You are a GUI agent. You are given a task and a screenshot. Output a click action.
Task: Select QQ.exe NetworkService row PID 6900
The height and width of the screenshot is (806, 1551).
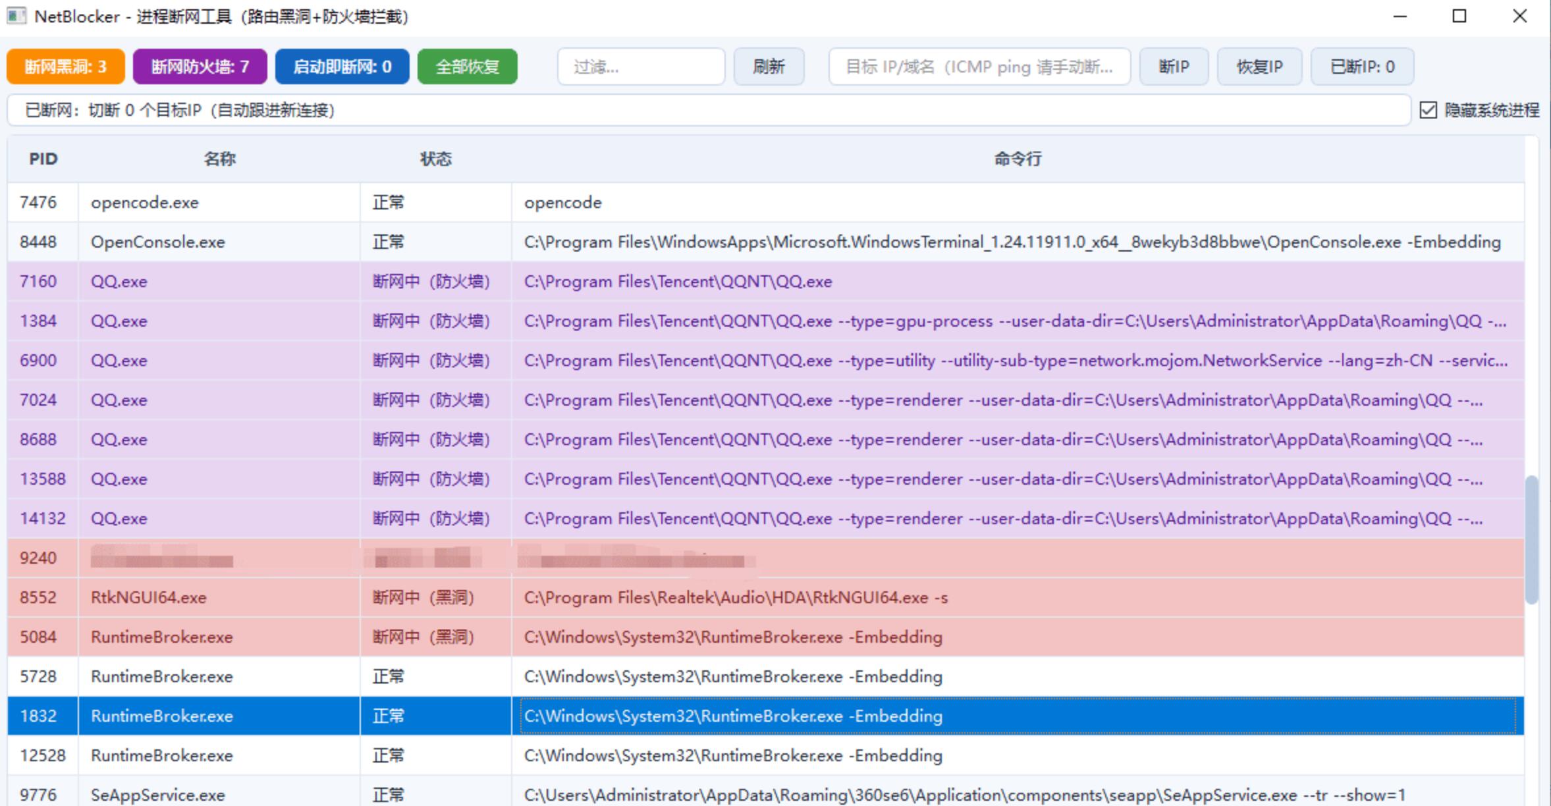click(766, 360)
